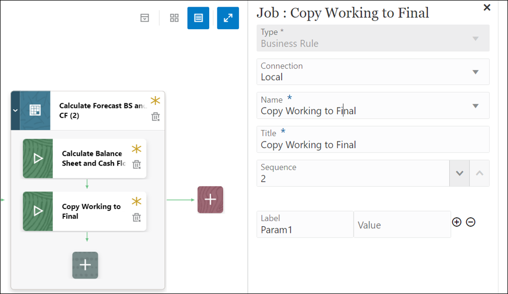Image resolution: width=508 pixels, height=294 pixels.
Task: Switch to grid view icon
Action: pyautogui.click(x=174, y=18)
